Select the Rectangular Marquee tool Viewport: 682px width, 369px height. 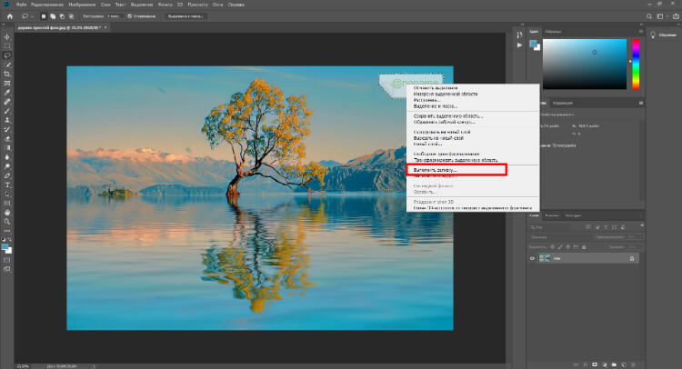tap(7, 46)
